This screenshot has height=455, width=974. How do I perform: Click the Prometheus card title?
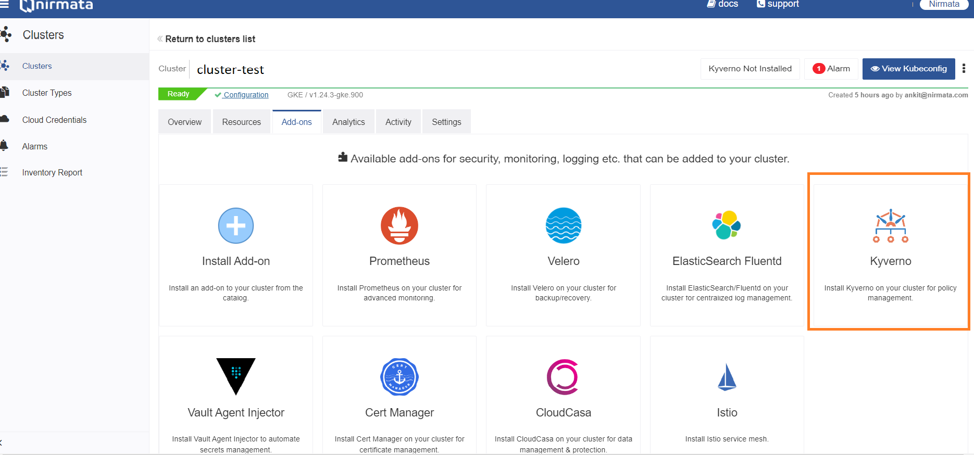click(x=399, y=261)
